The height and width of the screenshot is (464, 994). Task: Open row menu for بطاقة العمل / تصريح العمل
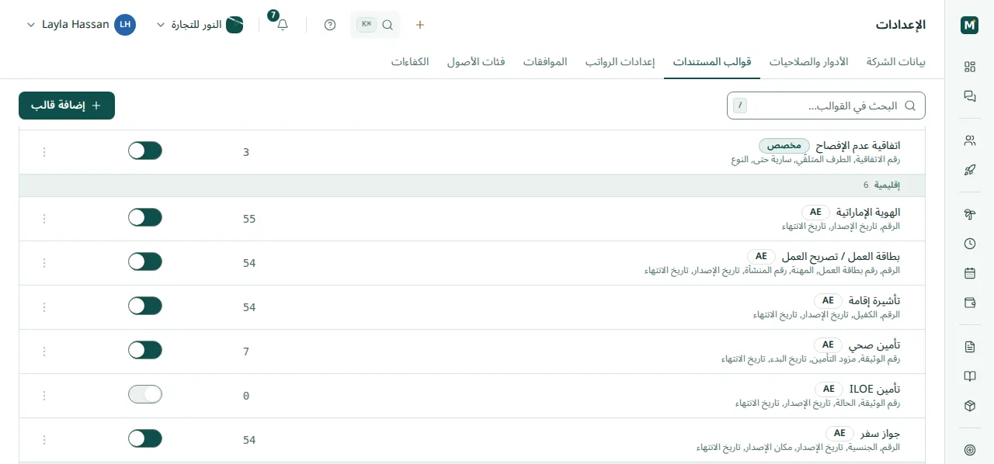(44, 263)
